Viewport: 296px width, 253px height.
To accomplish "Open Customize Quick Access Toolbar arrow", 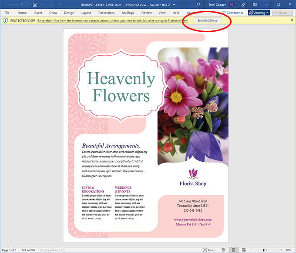I will click(x=59, y=5).
